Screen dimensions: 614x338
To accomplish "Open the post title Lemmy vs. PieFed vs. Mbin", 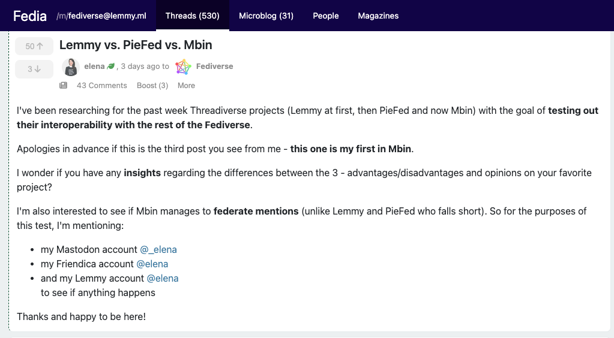I will pyautogui.click(x=136, y=45).
